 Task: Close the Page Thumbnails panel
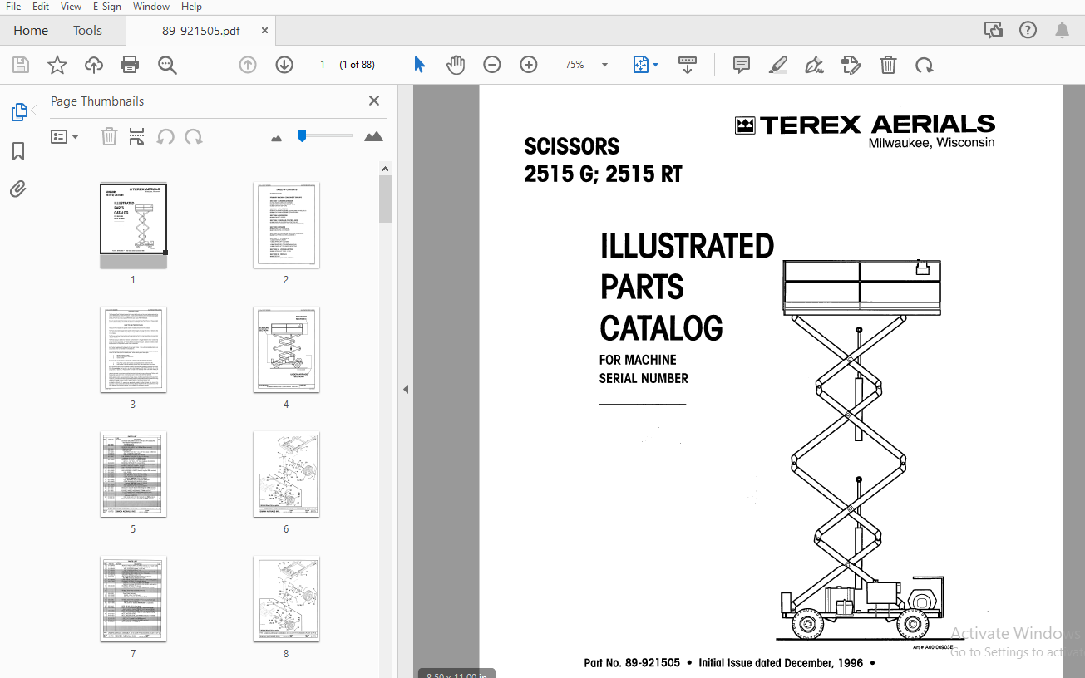coord(374,101)
